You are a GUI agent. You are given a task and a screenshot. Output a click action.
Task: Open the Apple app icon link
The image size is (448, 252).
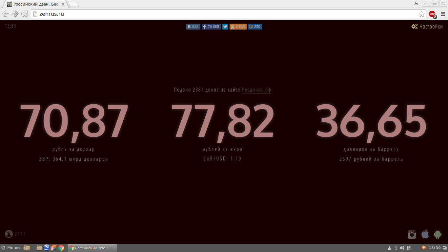[x=425, y=234]
